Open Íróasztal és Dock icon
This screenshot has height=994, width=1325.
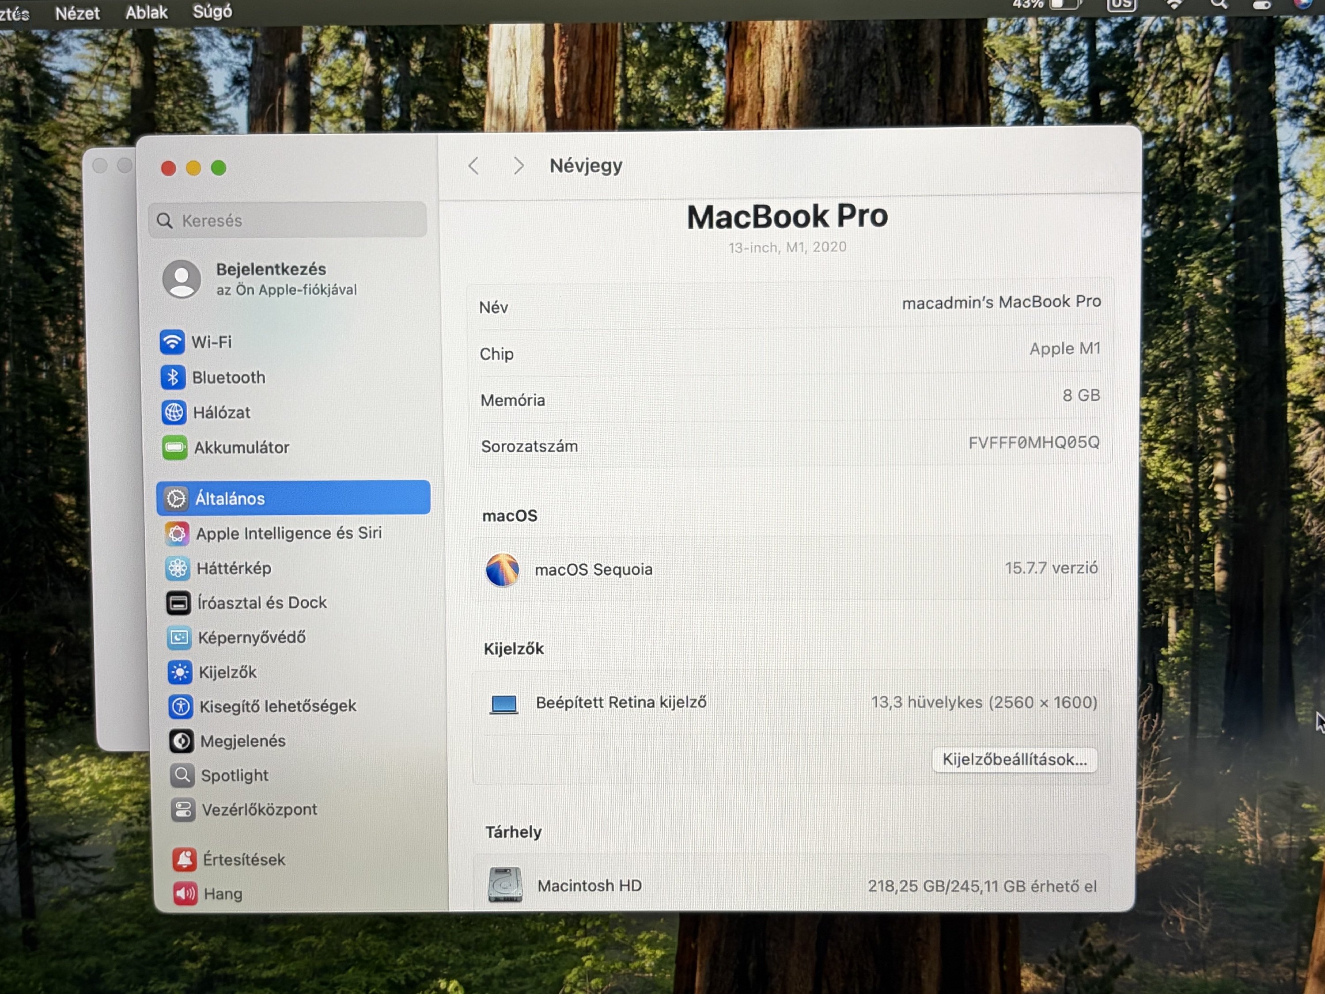[178, 603]
